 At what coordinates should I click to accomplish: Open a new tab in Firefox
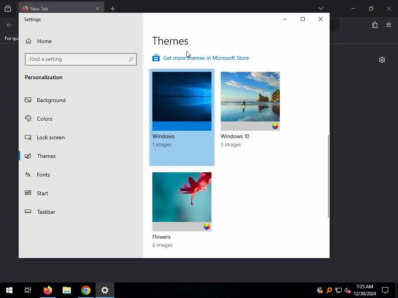tap(112, 9)
